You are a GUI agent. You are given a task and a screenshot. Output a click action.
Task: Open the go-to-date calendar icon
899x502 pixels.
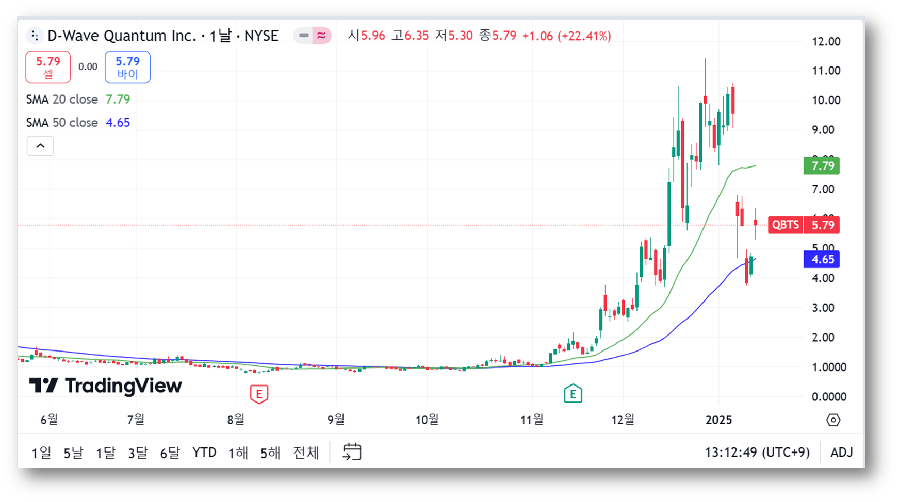[352, 452]
